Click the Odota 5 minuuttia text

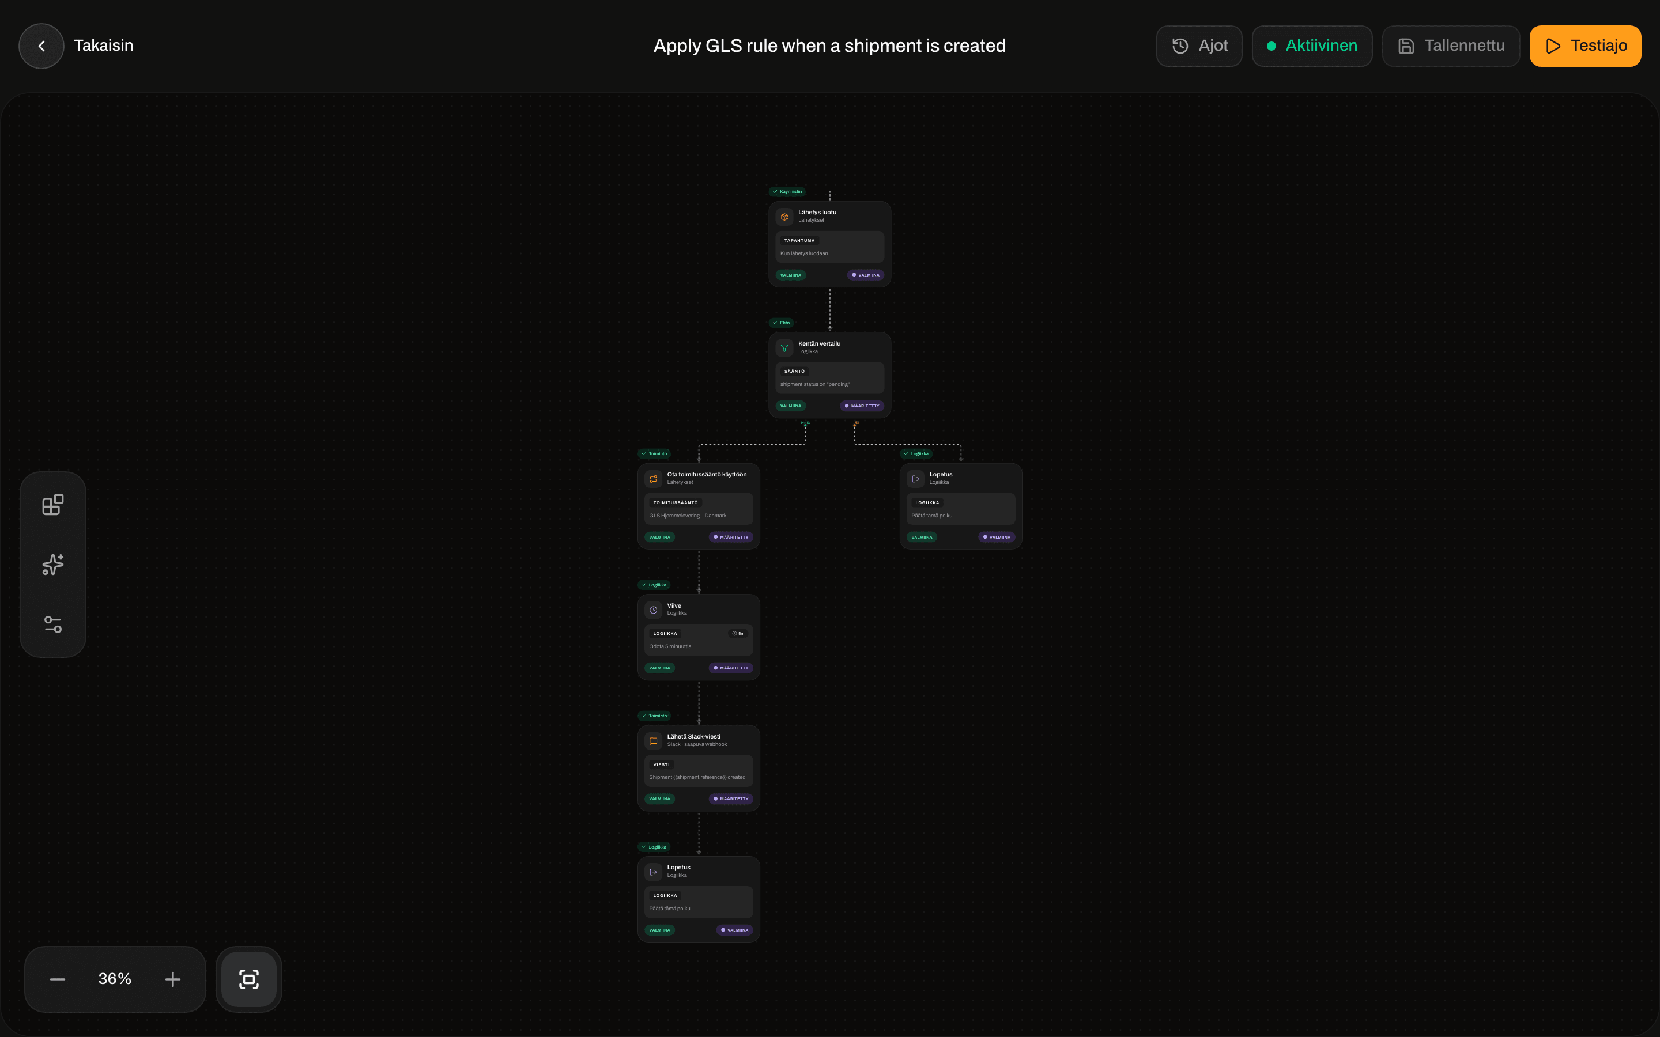(670, 646)
